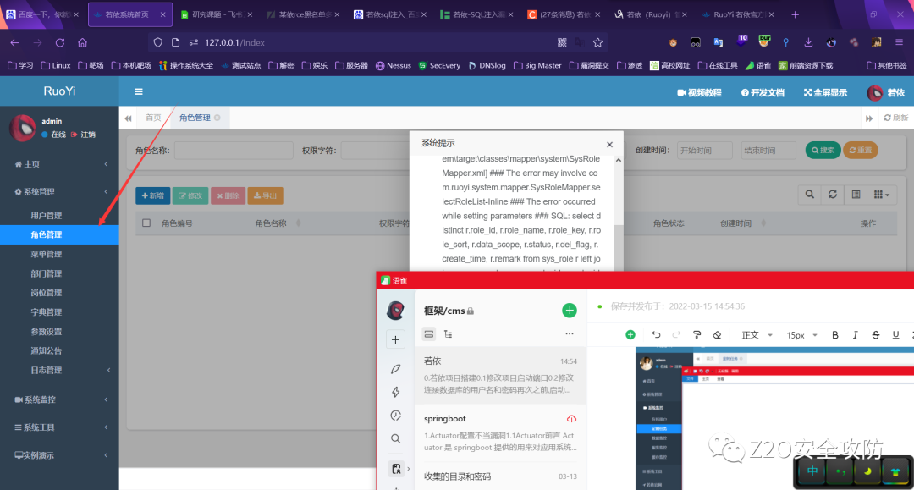Open the history clock icon in 语雀 sidebar

(x=395, y=416)
